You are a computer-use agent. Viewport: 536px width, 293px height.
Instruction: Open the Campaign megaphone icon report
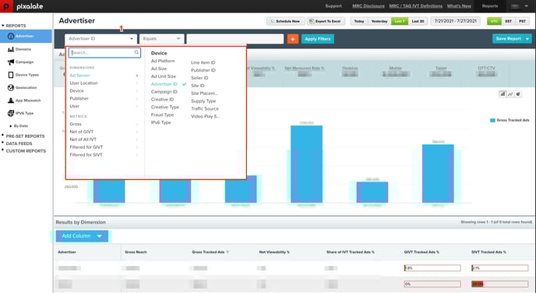(x=11, y=62)
